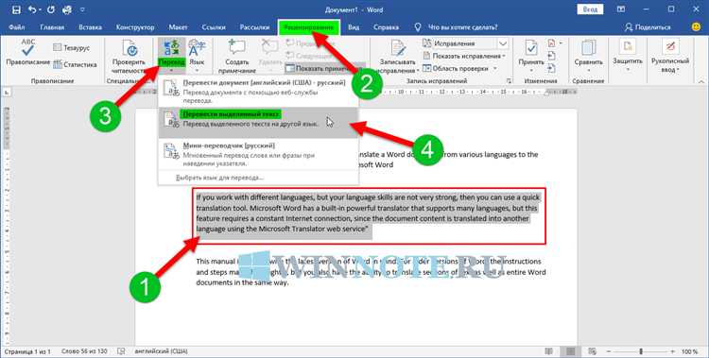
Task: Toggle Показать примечания button
Action: pyautogui.click(x=324, y=68)
